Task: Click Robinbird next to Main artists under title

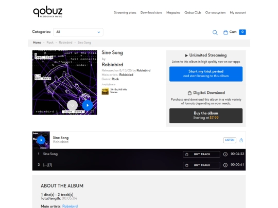Action: coord(126,75)
